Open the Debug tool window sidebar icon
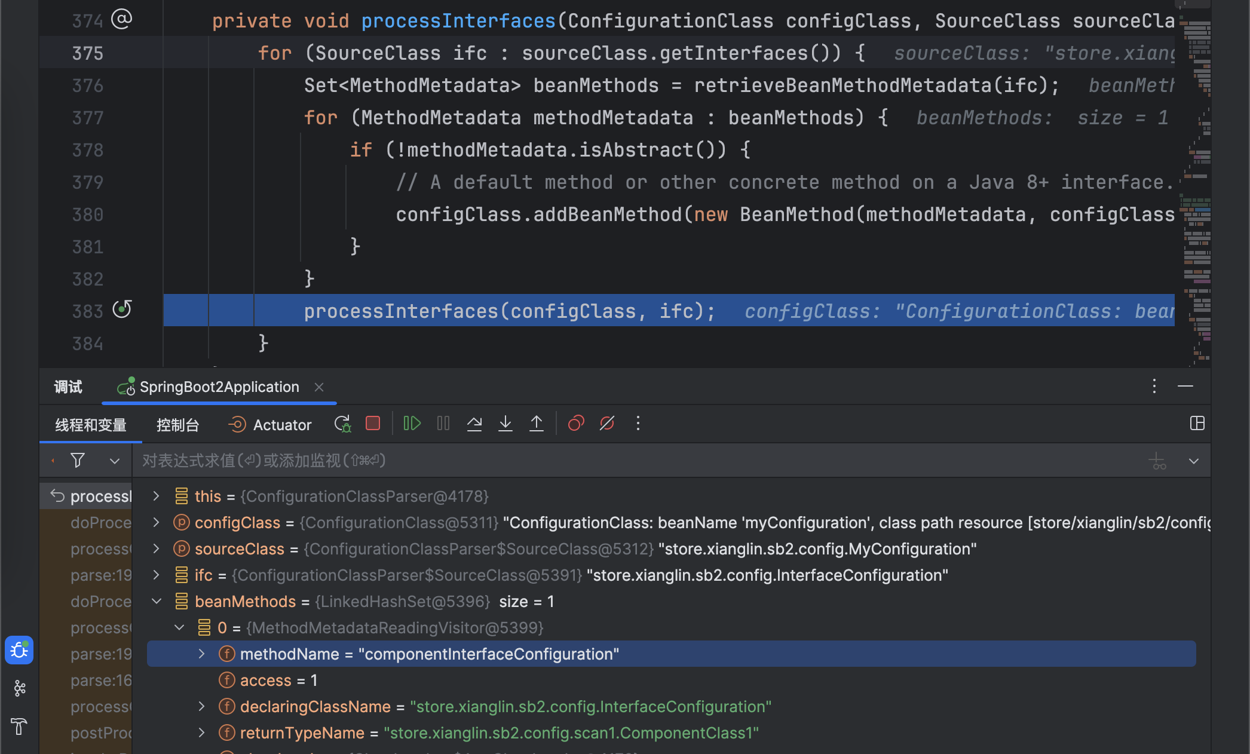Image resolution: width=1250 pixels, height=754 pixels. [19, 650]
